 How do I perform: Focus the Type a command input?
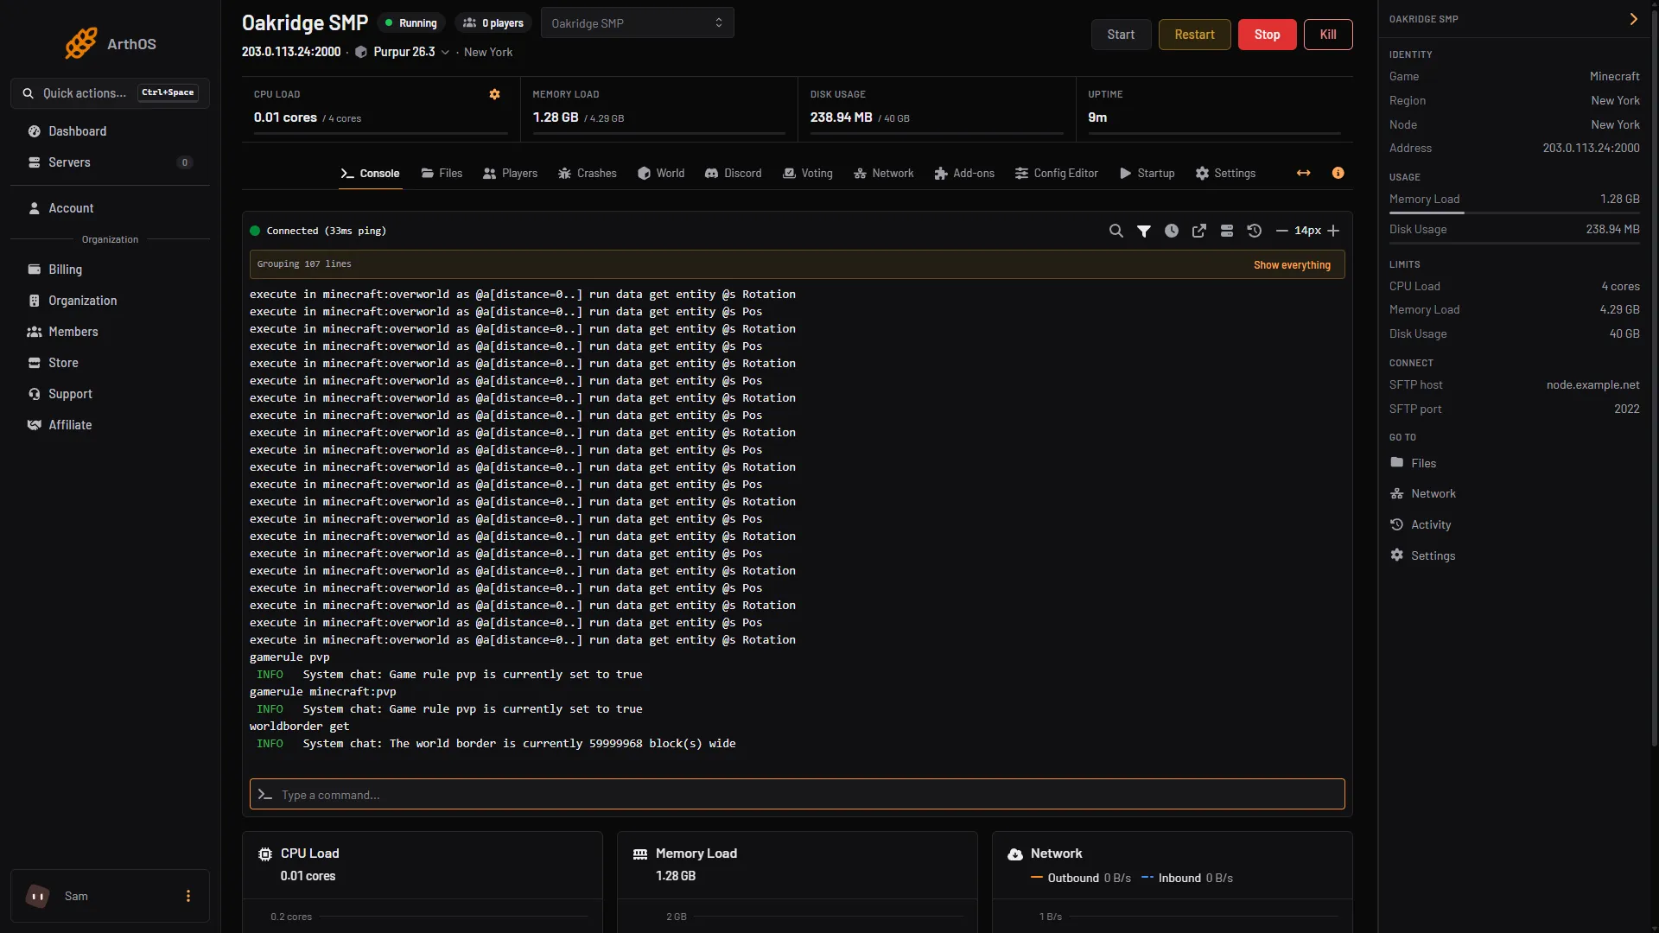(x=798, y=794)
